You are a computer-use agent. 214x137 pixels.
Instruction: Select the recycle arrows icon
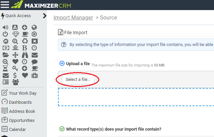pos(25,41)
